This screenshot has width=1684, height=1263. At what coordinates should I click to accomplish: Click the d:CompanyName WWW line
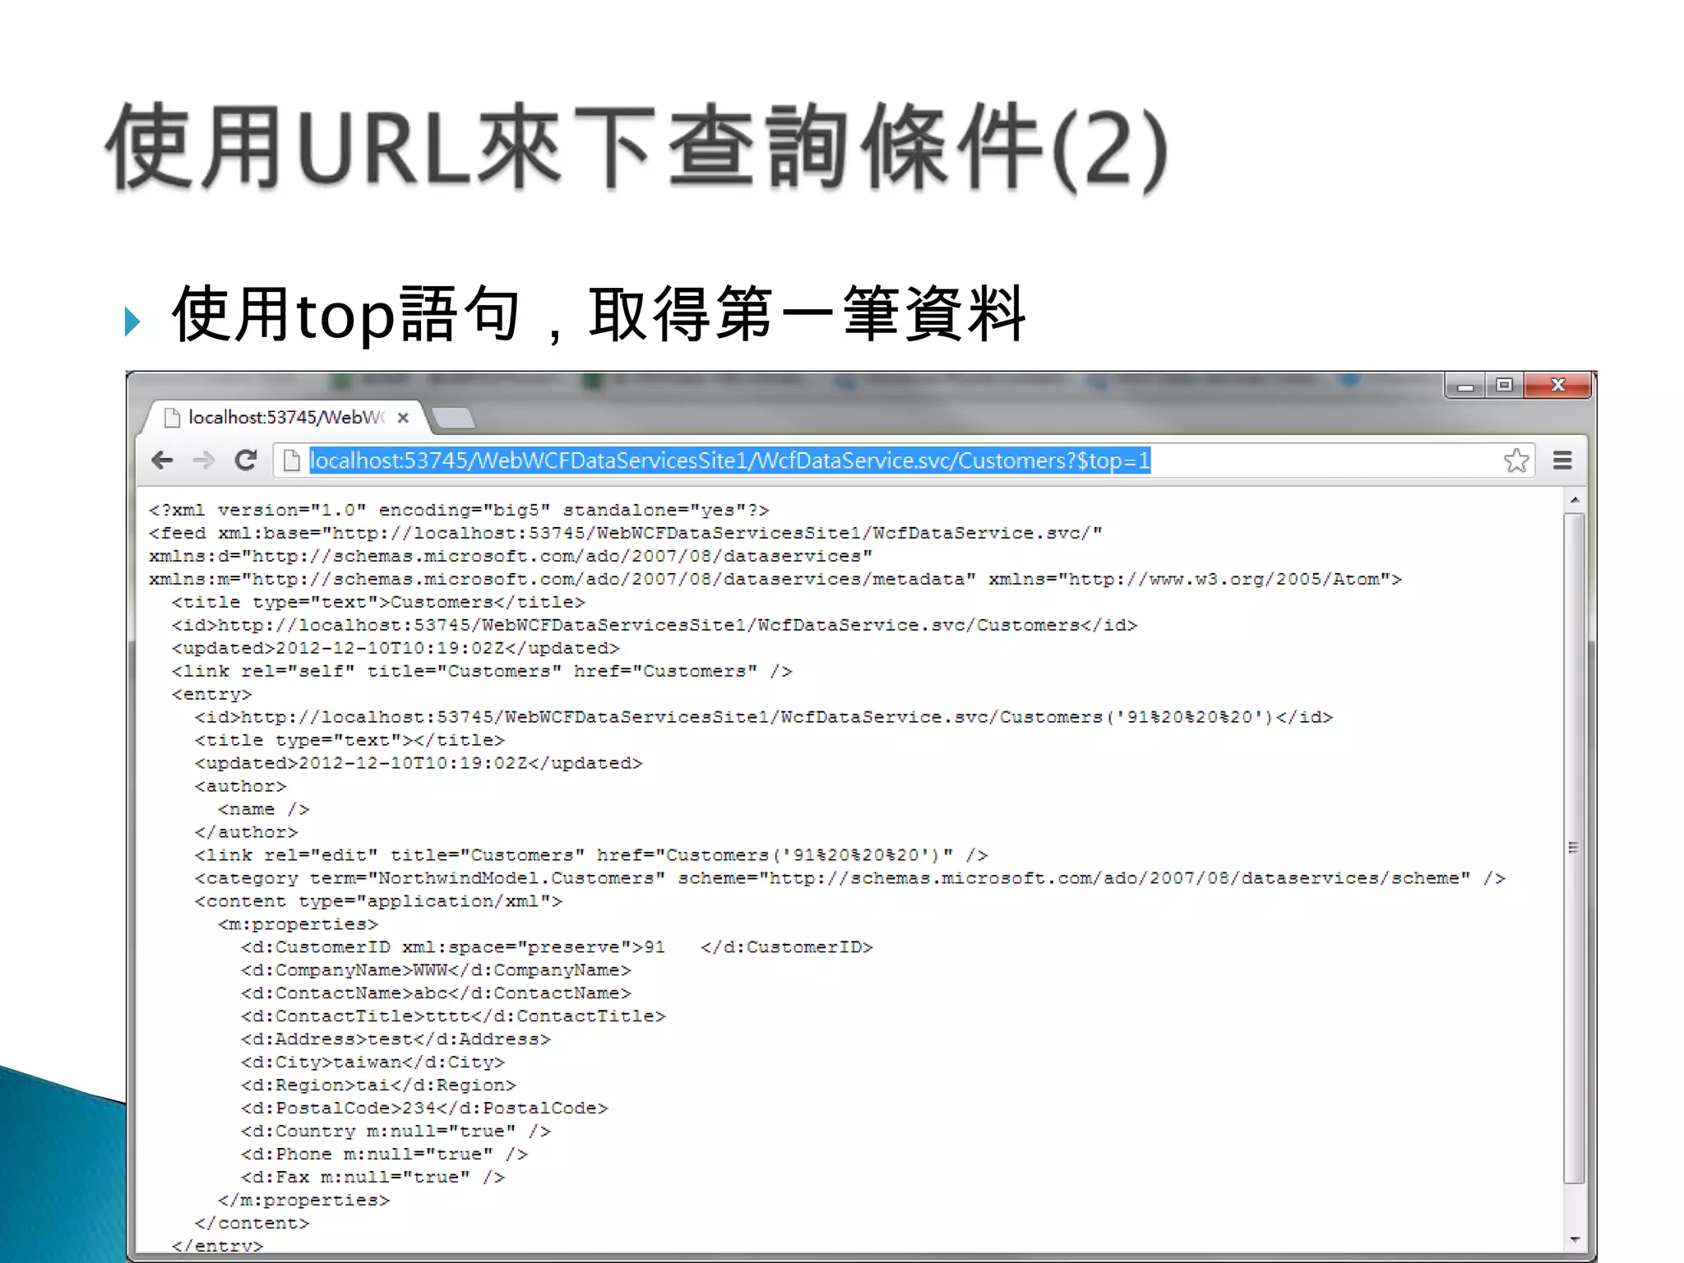pos(436,971)
